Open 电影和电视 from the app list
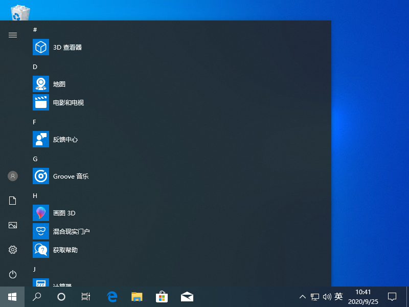Image resolution: width=409 pixels, height=307 pixels. click(69, 102)
